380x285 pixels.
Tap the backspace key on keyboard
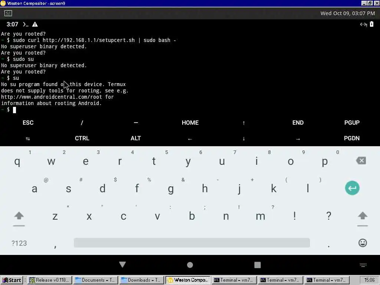click(361, 160)
